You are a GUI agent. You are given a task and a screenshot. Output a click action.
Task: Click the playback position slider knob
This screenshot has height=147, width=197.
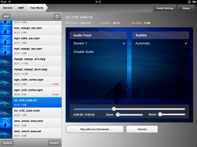(114, 109)
